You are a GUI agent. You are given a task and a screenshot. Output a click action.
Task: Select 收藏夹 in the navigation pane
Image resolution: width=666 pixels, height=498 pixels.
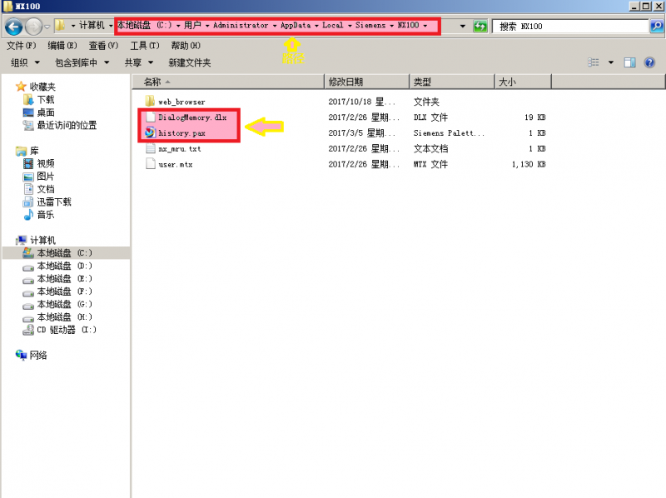tap(42, 87)
